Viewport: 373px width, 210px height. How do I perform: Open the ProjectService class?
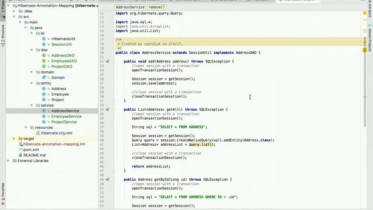(64, 122)
